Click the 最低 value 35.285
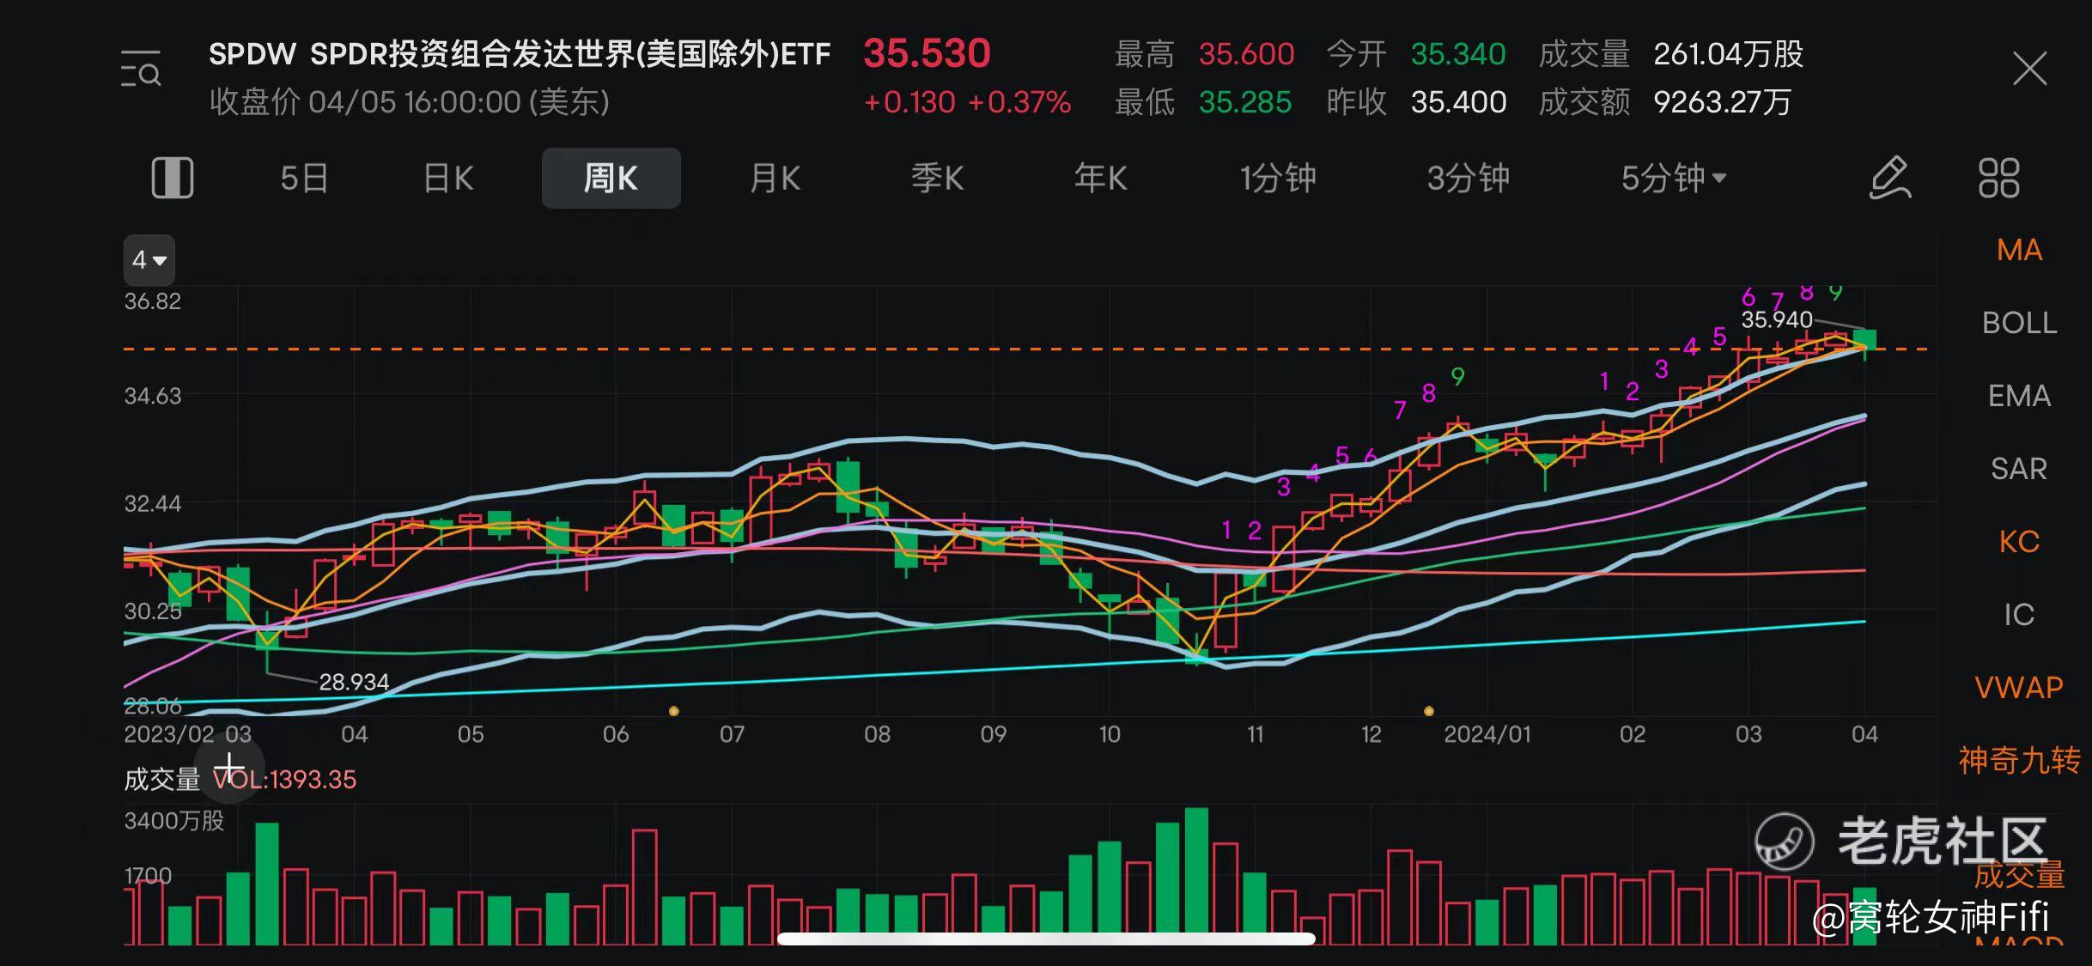 coord(1244,102)
